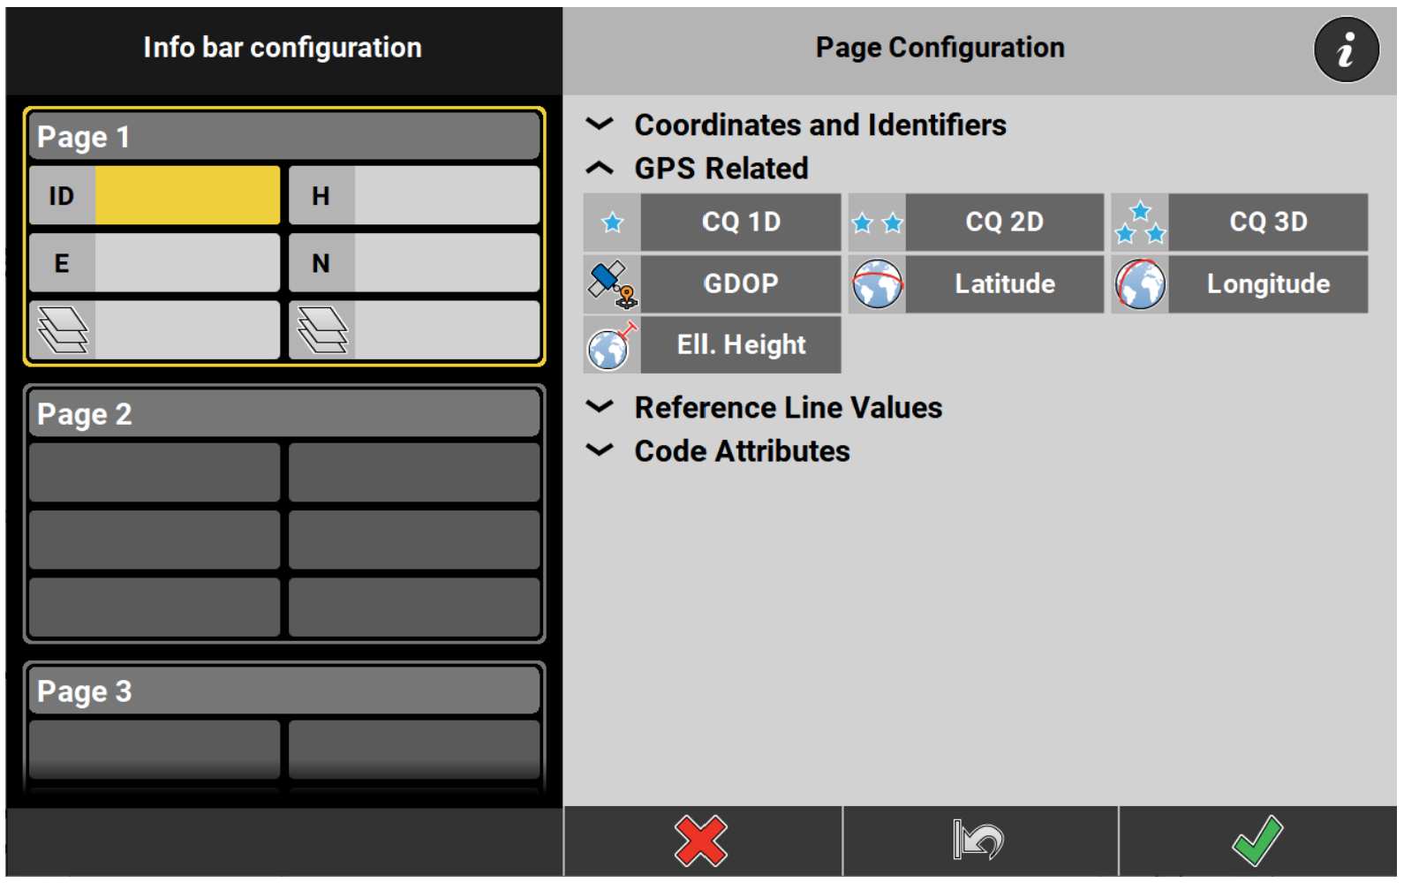Click the red X cancel icon
Screen dimensions: 1404x883
[x=701, y=841]
